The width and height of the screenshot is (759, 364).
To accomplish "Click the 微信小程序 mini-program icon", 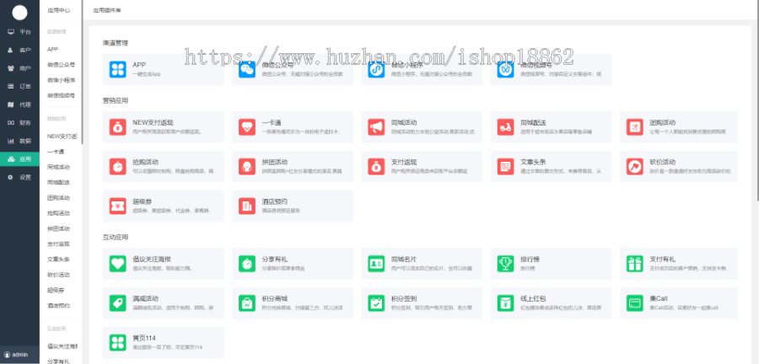I will pyautogui.click(x=376, y=70).
